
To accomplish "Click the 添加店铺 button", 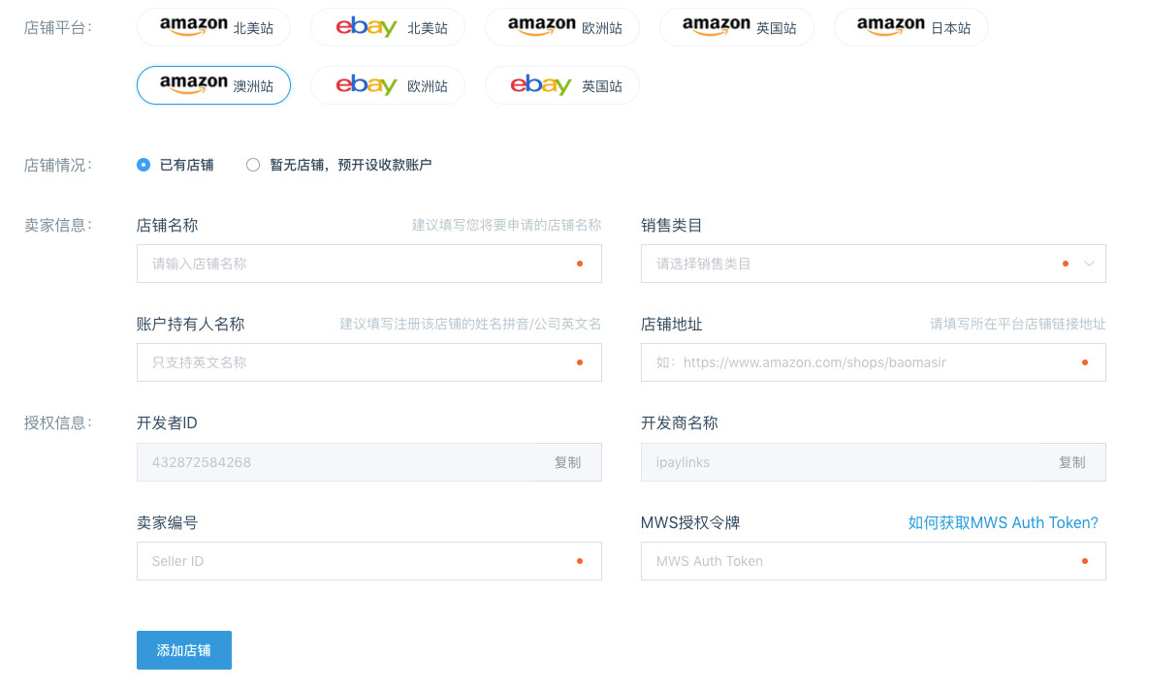I will tap(183, 650).
